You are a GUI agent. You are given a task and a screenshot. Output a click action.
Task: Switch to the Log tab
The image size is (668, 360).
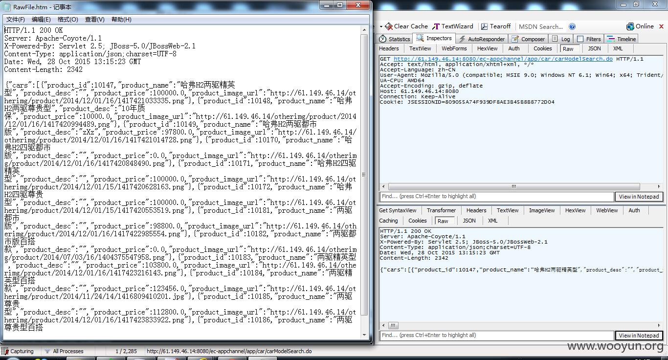point(561,39)
